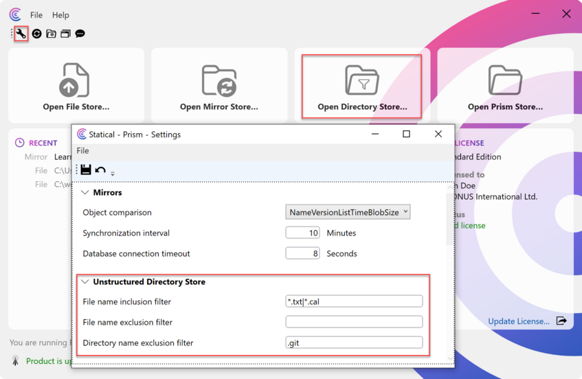The image size is (582, 379).
Task: Click the Open File Store upload icon
Action: click(x=74, y=80)
